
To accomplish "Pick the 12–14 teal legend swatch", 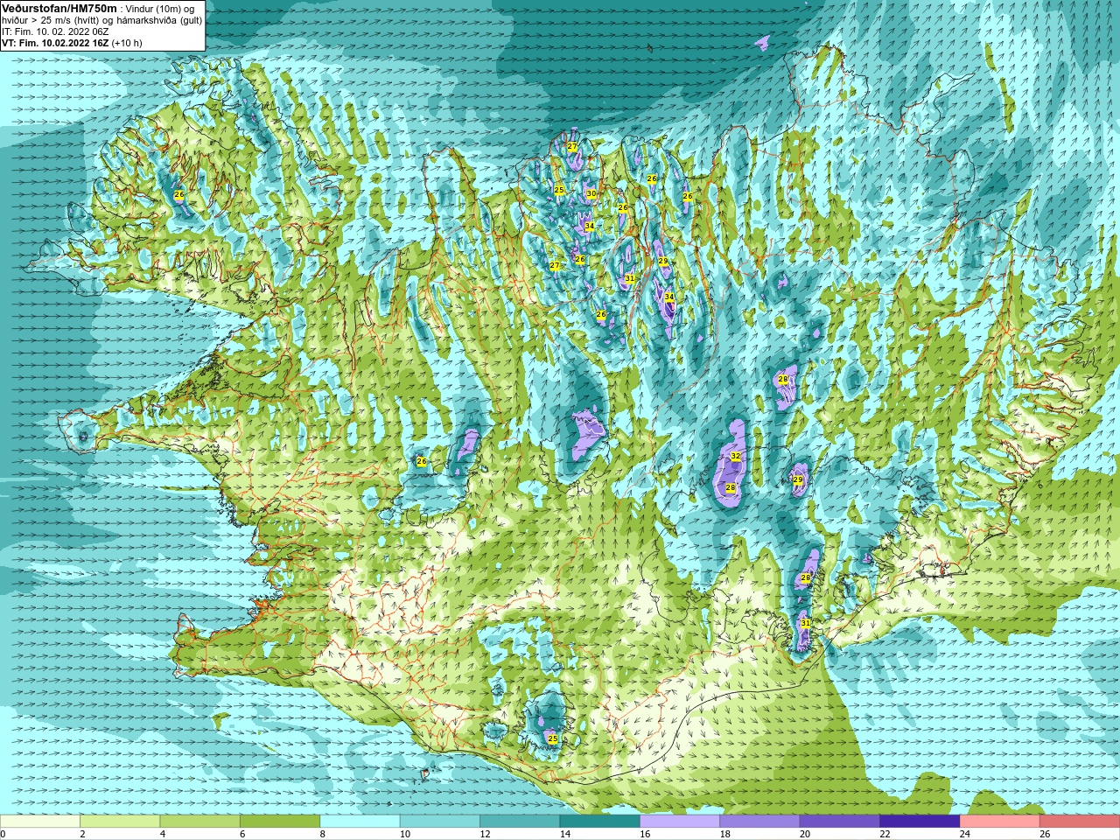I will (x=520, y=822).
